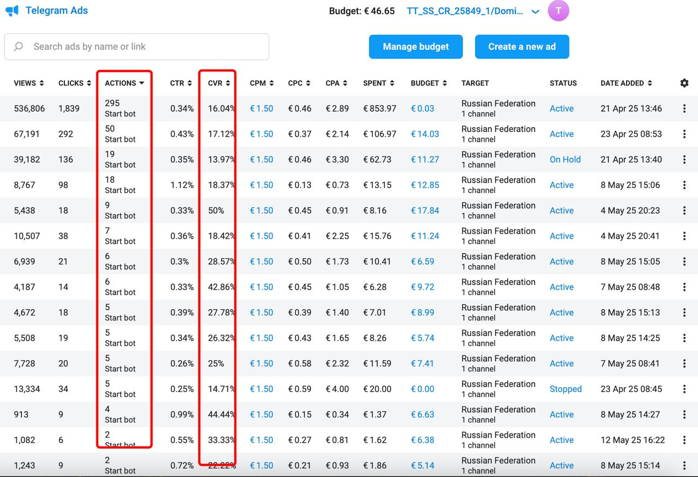Open three-dot menu for 536,806 views ad

tap(684, 108)
